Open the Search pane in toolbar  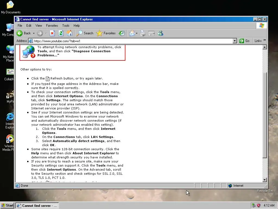pyautogui.click(x=85, y=33)
